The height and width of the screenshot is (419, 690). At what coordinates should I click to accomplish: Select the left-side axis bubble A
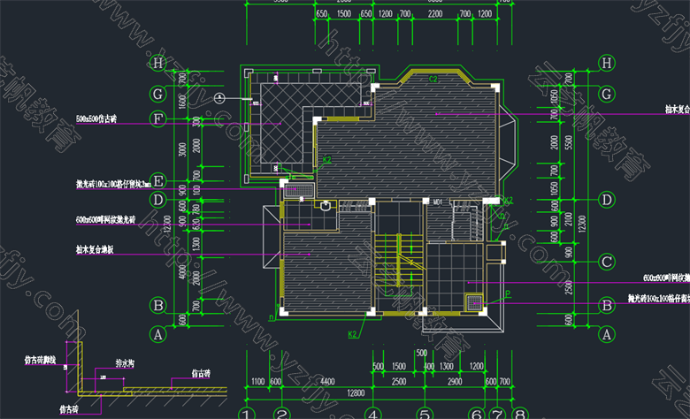pyautogui.click(x=158, y=335)
